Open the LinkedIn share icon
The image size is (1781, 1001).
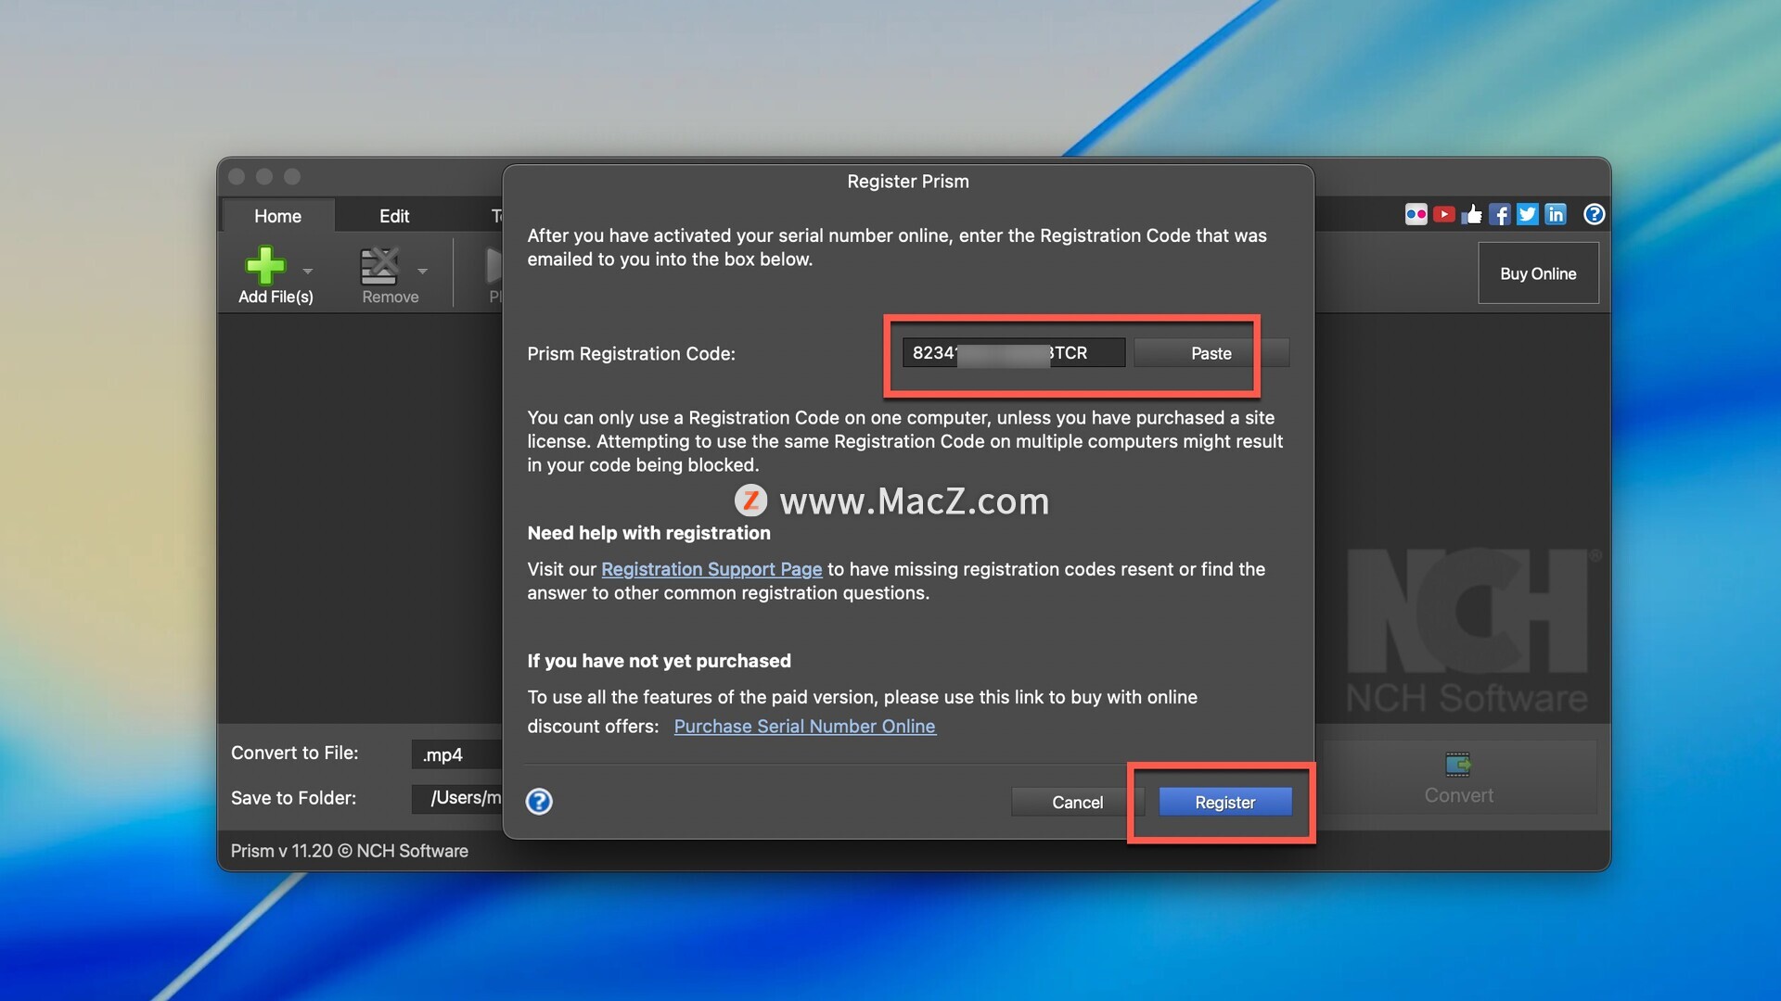pyautogui.click(x=1556, y=214)
